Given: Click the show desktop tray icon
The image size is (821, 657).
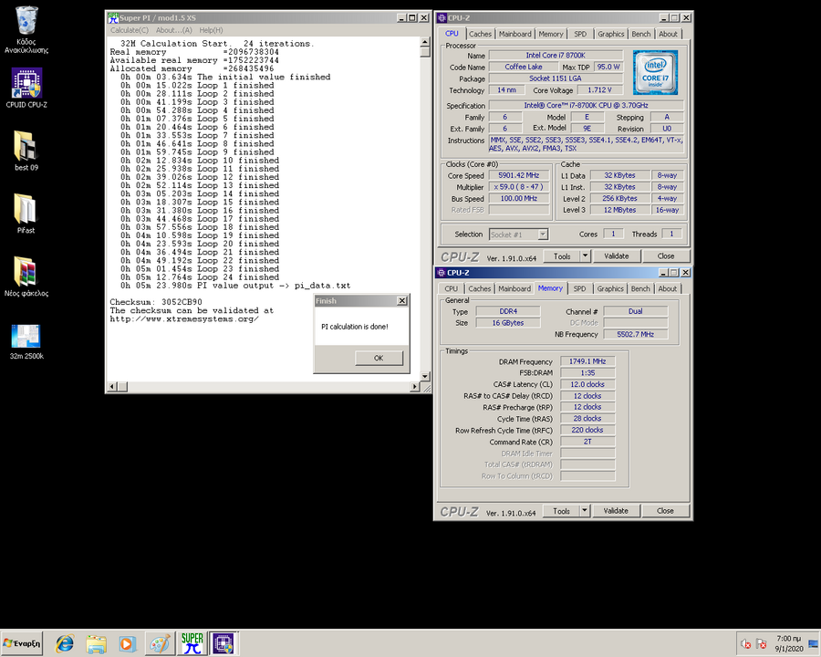Looking at the screenshot, I should (x=814, y=644).
